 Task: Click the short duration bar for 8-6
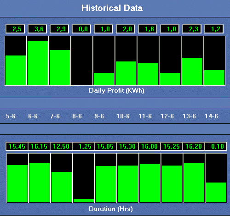pyautogui.click(x=84, y=200)
